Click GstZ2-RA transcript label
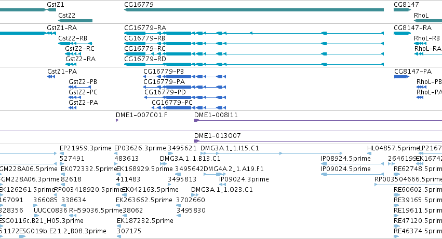Viewport: 442px width, 239px height. [81, 59]
